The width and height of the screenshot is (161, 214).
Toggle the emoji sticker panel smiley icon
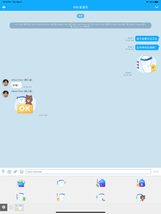(x=22, y=172)
